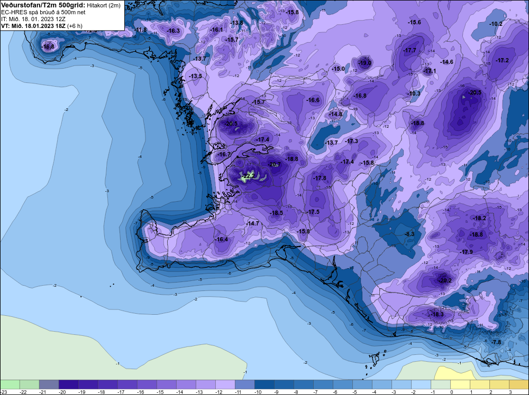This screenshot has width=529, height=395.
Task: Click the -16.6 temperature label
Action: 313,100
